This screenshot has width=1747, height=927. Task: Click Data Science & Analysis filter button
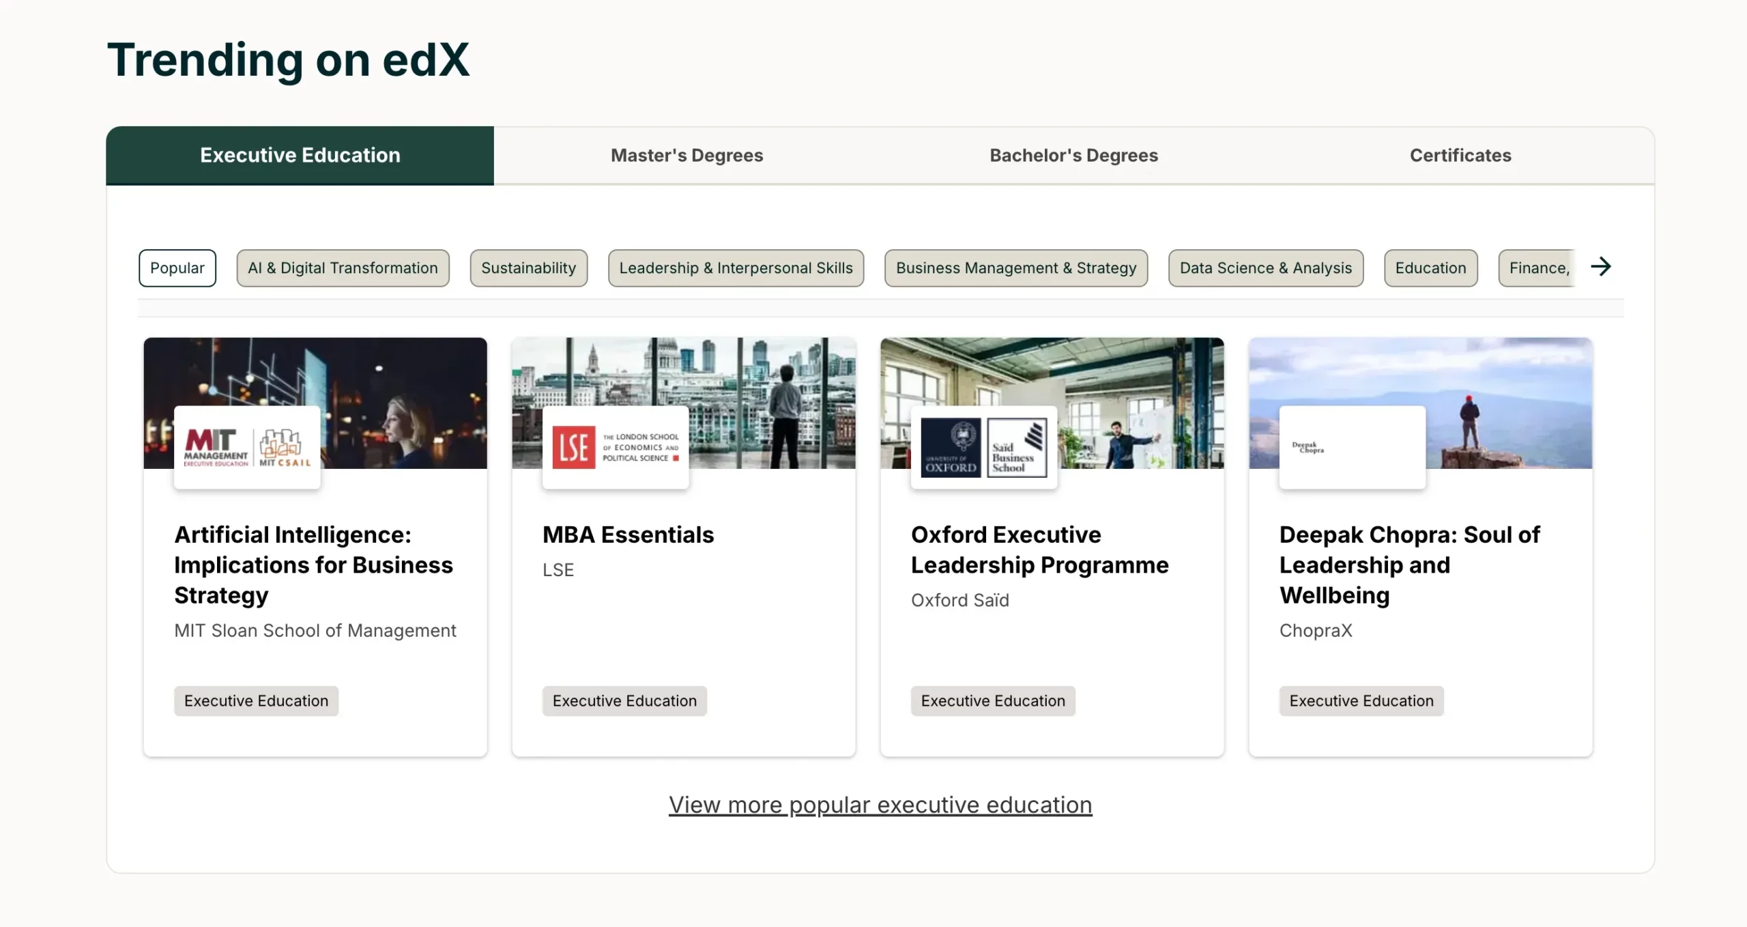tap(1265, 267)
